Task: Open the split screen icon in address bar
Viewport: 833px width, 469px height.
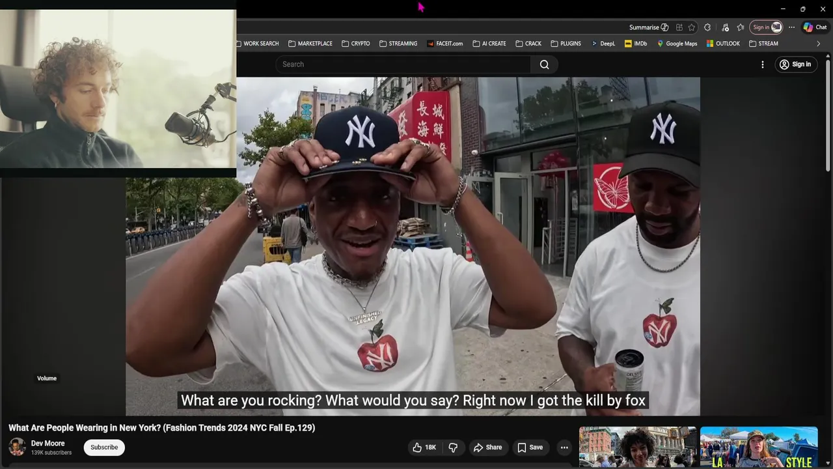Action: [x=679, y=27]
